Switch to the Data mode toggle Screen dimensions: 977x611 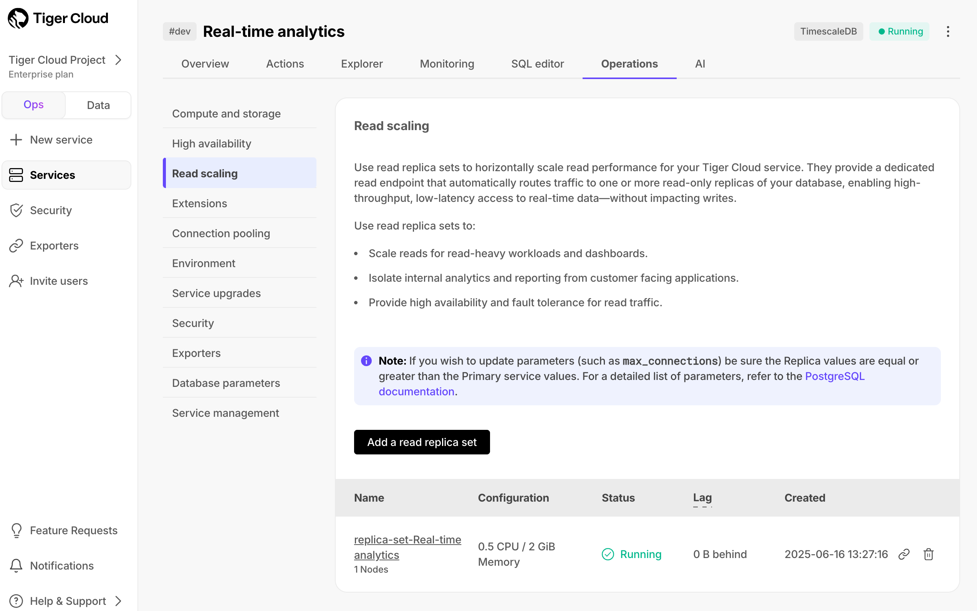98,105
